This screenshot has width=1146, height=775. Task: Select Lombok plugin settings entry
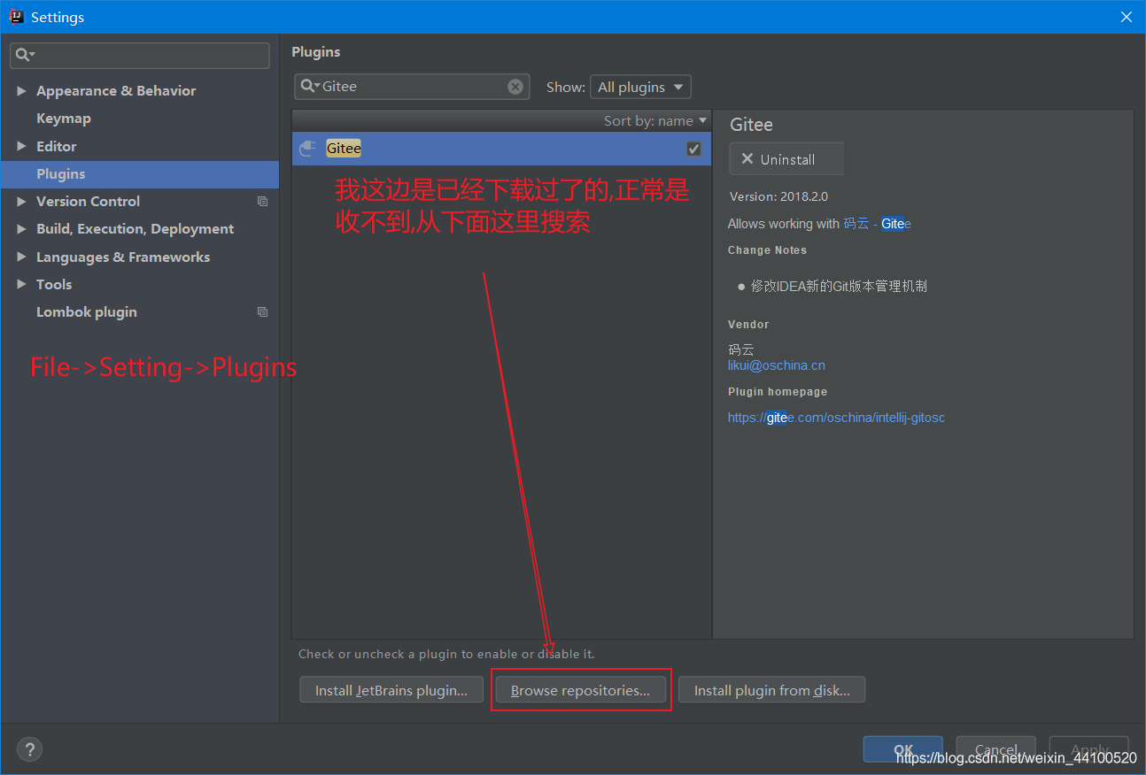tap(87, 312)
